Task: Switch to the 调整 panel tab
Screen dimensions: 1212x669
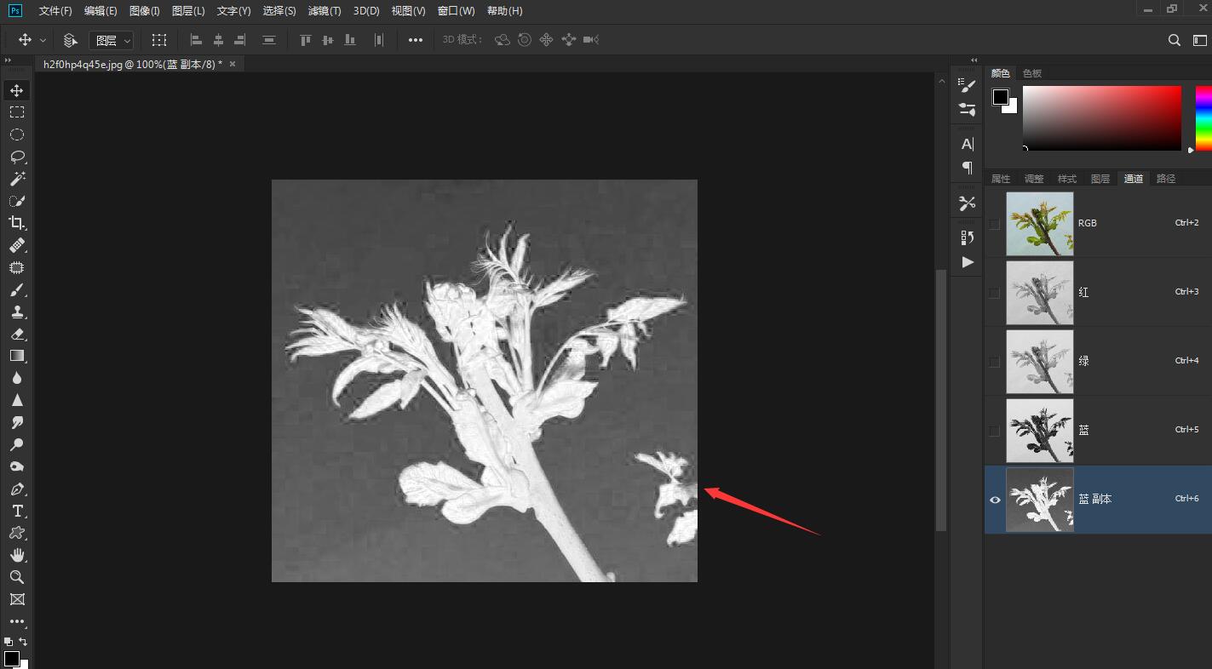Action: pyautogui.click(x=1034, y=179)
